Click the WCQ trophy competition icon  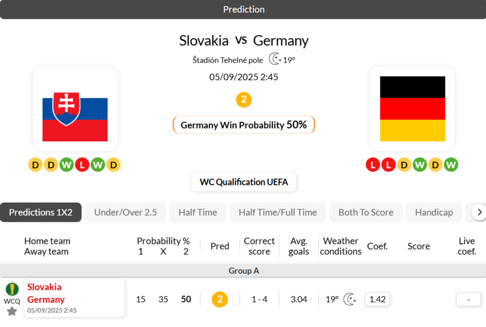12,289
